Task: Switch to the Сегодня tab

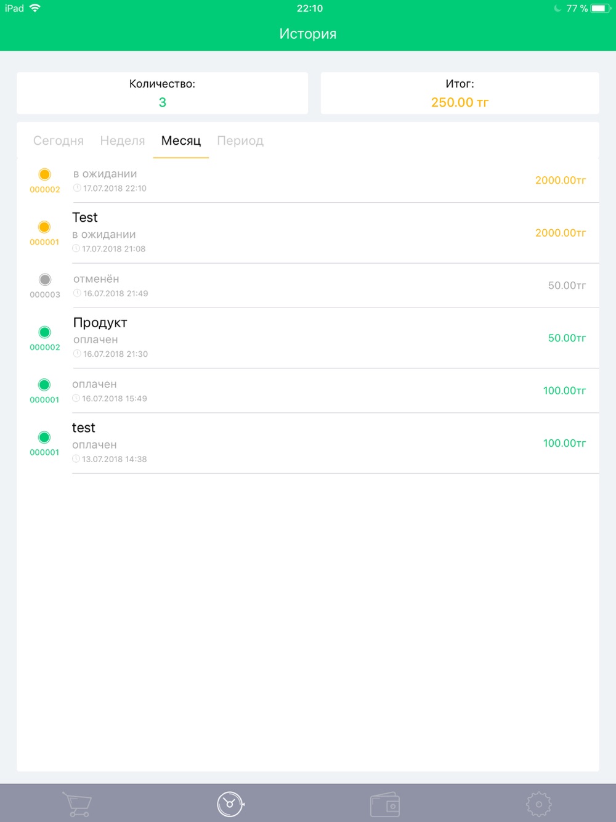Action: click(59, 140)
